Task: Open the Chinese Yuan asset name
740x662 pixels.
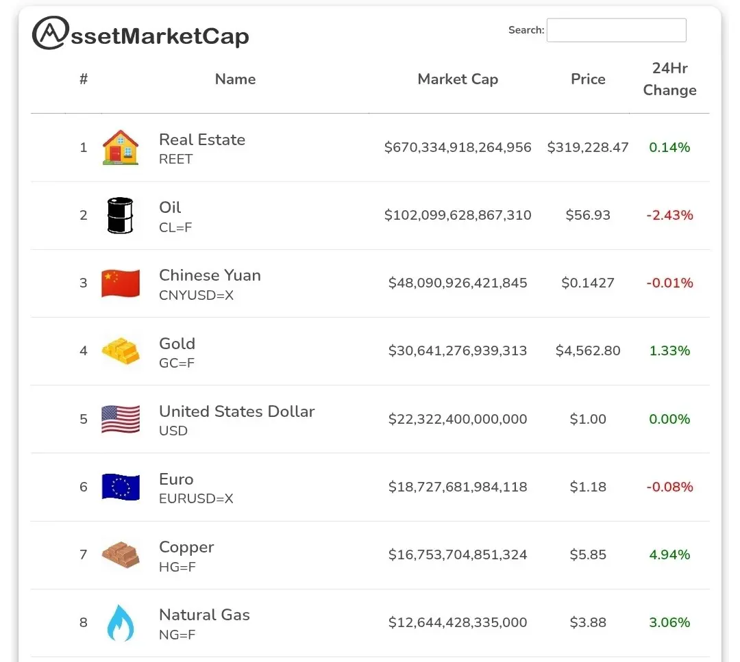Action: click(x=210, y=275)
